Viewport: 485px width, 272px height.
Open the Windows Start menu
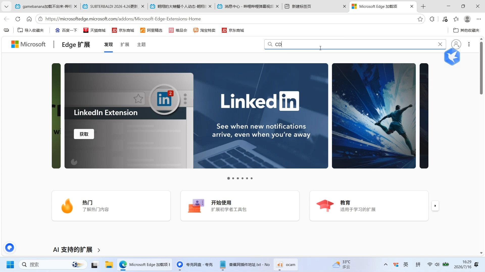(x=10, y=265)
